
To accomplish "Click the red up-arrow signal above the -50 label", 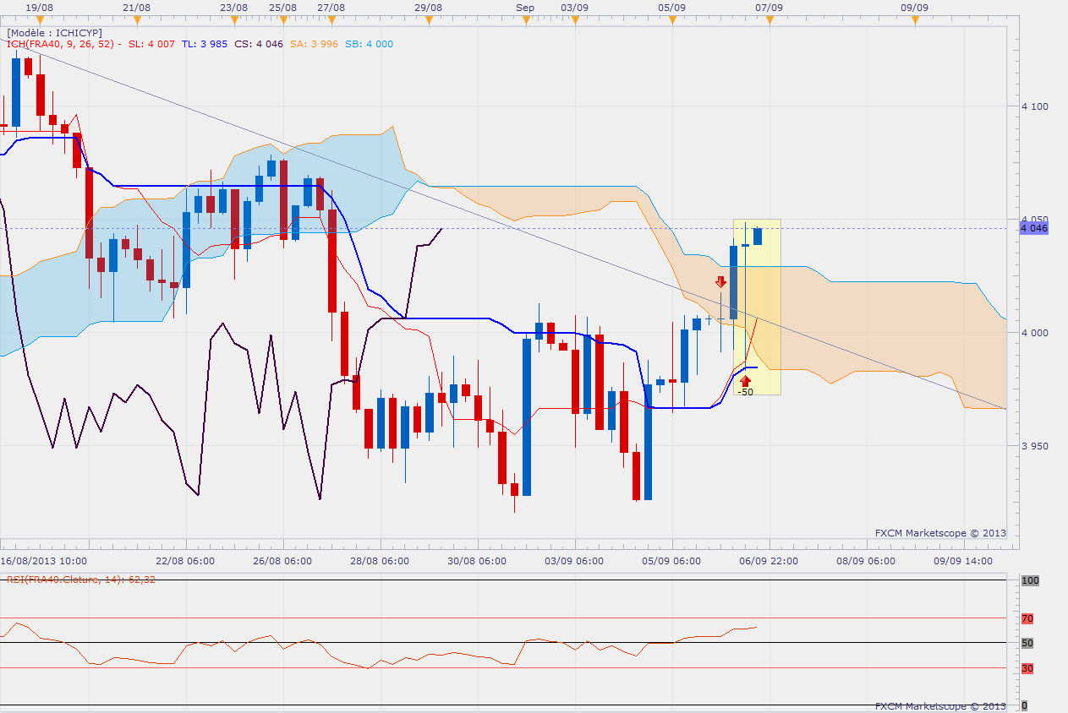I will 745,381.
